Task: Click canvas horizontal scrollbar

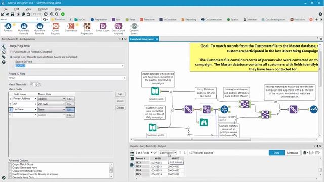Action: click(x=192, y=140)
